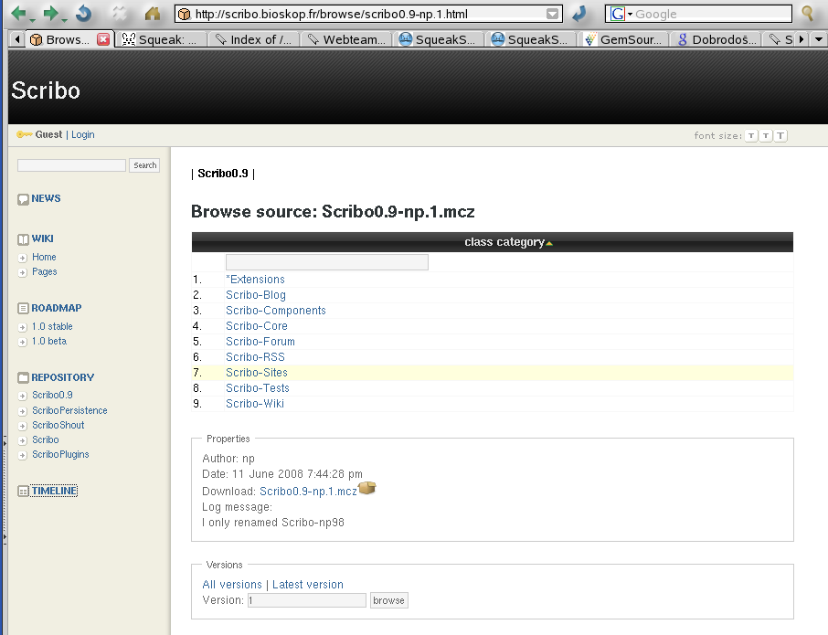The width and height of the screenshot is (828, 635).
Task: Click the browser back arrow
Action: 18,14
